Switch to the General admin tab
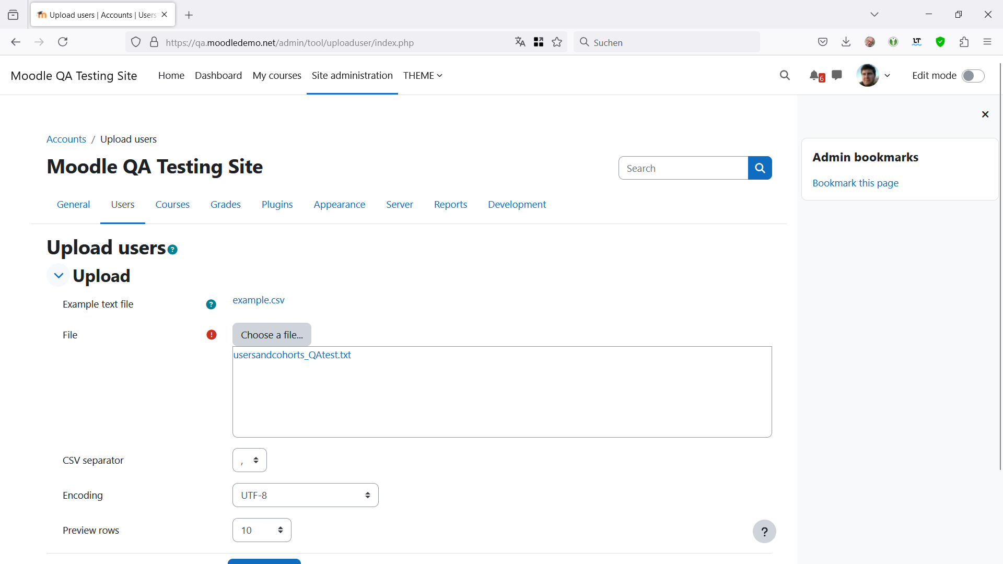This screenshot has height=564, width=1003. pyautogui.click(x=73, y=205)
